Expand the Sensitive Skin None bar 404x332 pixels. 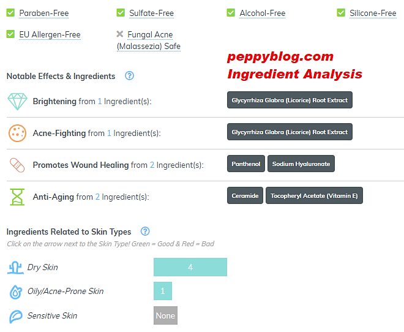(165, 315)
